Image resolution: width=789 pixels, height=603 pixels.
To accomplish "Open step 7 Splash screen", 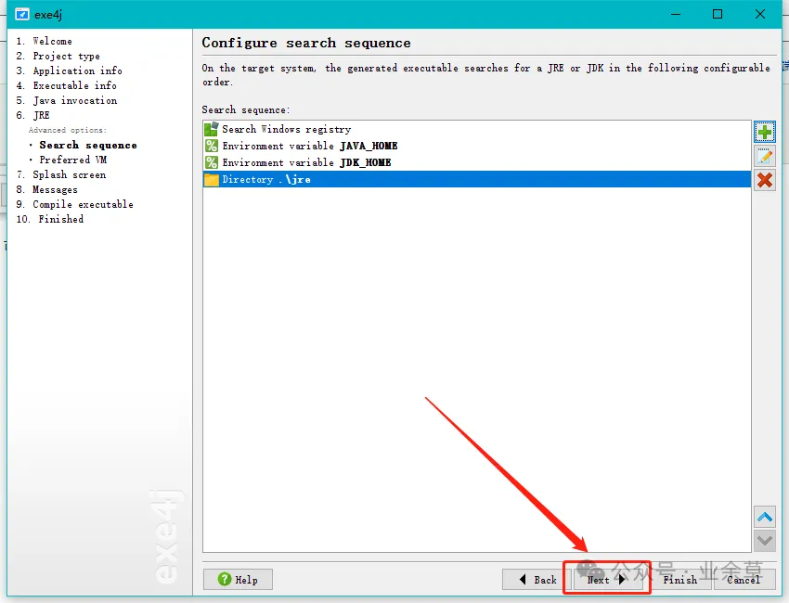I will [61, 174].
